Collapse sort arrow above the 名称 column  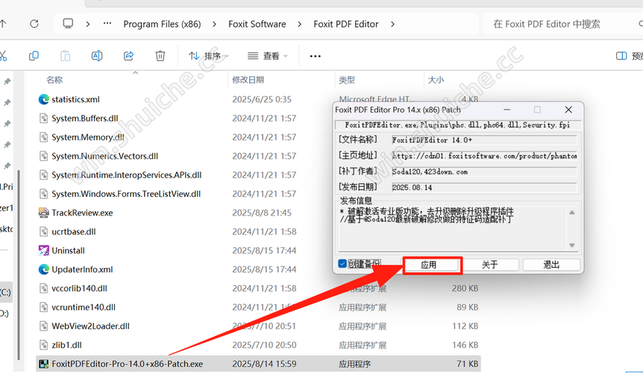click(x=135, y=72)
